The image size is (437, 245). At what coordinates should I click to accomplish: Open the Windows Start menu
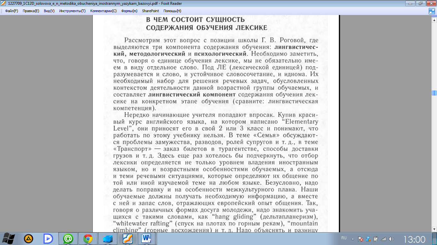(8, 239)
